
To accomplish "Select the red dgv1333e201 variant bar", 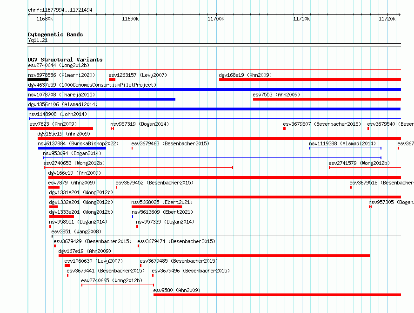I will point(61,217).
